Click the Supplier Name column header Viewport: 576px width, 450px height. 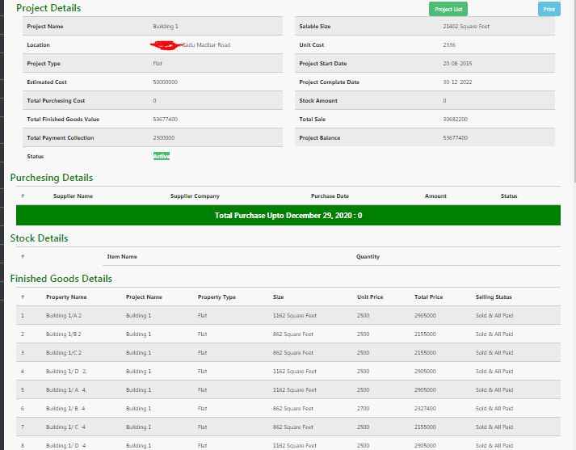click(73, 196)
